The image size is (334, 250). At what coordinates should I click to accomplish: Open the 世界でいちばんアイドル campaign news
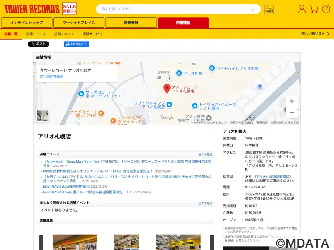tap(127, 179)
